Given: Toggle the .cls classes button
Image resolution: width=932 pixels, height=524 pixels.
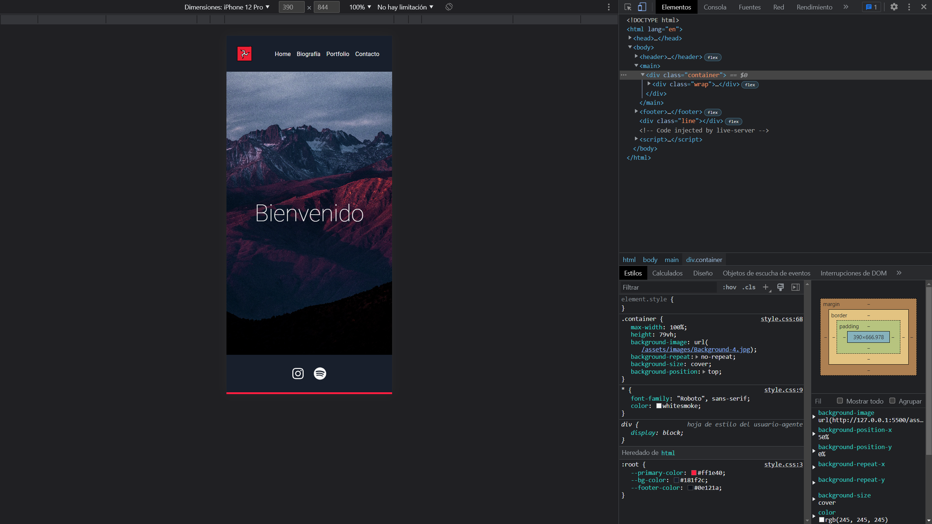Looking at the screenshot, I should coord(749,287).
